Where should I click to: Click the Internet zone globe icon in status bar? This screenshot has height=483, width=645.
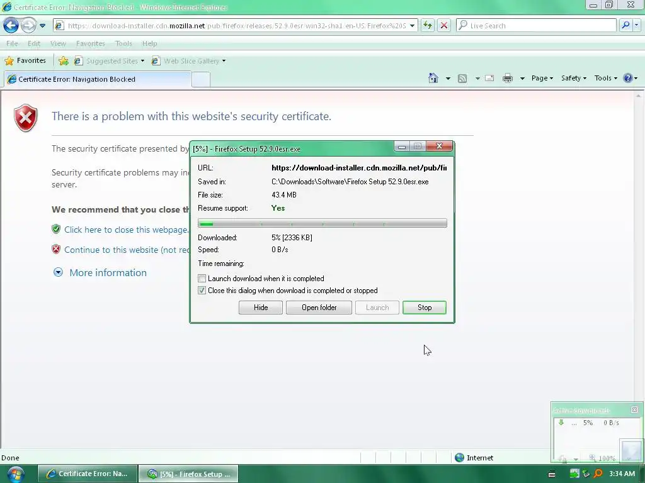[x=459, y=458]
